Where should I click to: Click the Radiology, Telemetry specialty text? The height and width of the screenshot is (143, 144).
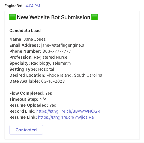[51, 63]
